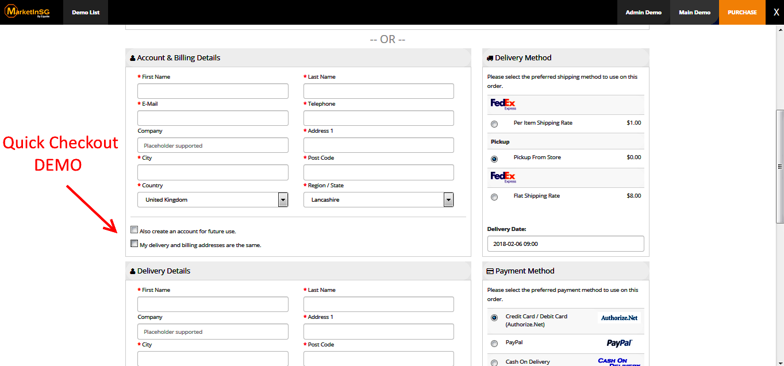Click the $1.00 per item shipping price
The image size is (784, 366).
633,123
